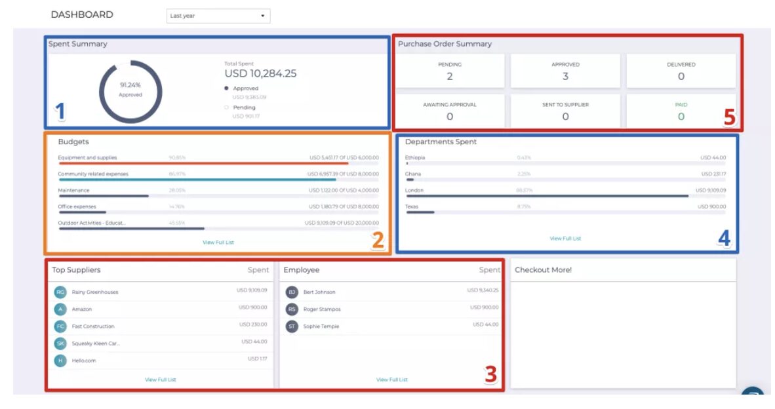
Task: Open the Approved purchase orders card
Action: pyautogui.click(x=565, y=71)
